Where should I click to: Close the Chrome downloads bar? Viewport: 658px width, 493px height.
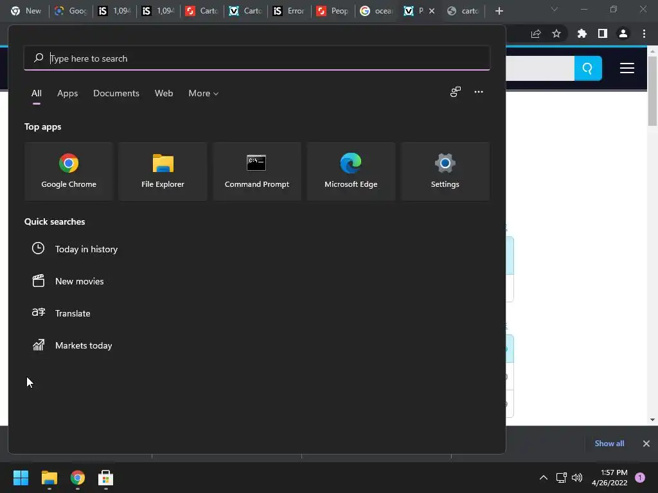646,444
